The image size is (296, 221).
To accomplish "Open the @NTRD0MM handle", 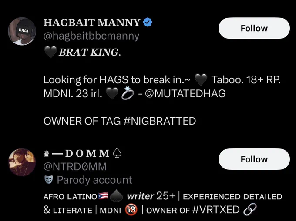I will pos(75,167).
